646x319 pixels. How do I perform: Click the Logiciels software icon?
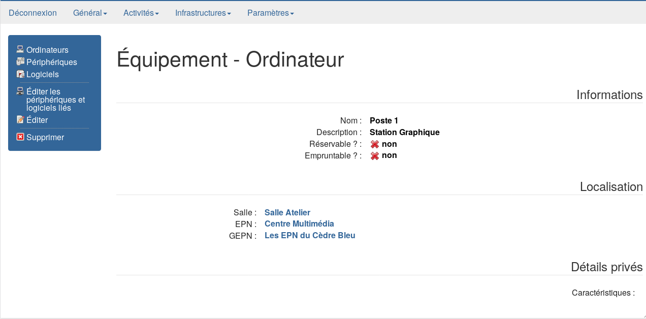(20, 74)
